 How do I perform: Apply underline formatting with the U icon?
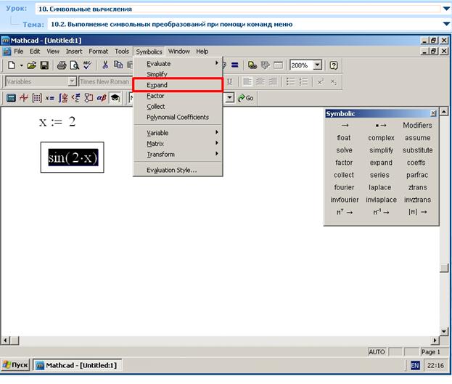229,81
